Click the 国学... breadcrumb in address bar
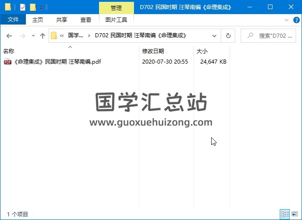 coord(75,35)
